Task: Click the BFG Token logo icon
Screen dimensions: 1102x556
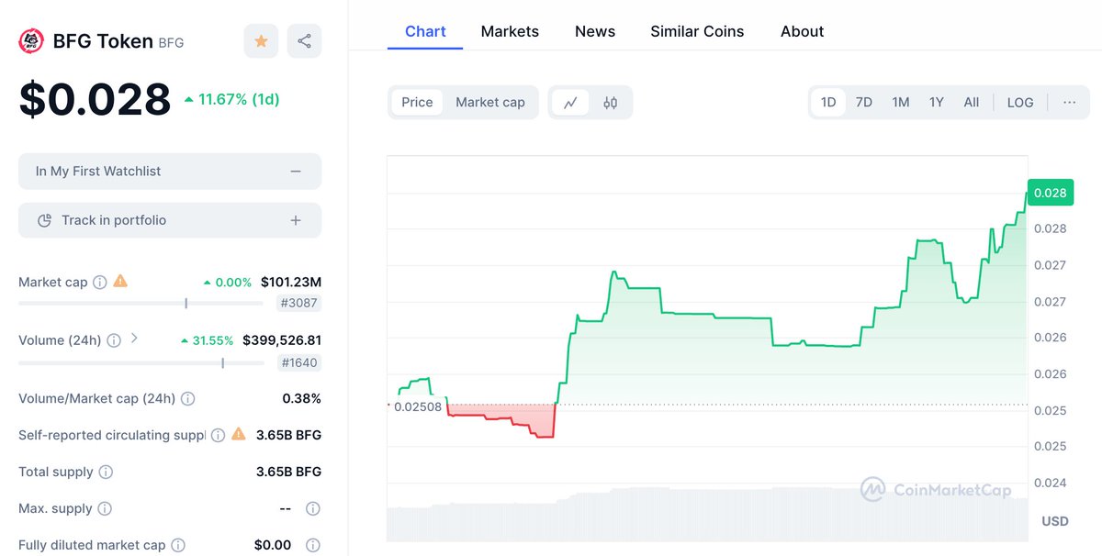Action: 30,40
